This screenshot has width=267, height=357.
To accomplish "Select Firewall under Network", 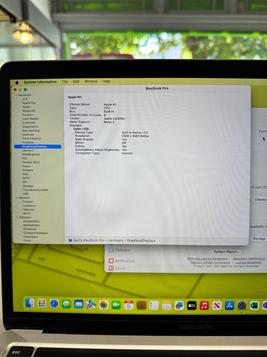I will [28, 202].
